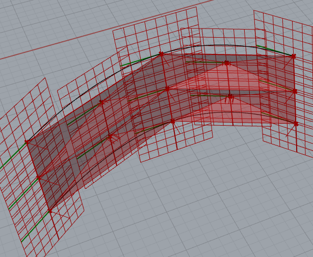Click the middle point on the rightmost grid plane
This screenshot has height=257, width=313.
pos(295,91)
